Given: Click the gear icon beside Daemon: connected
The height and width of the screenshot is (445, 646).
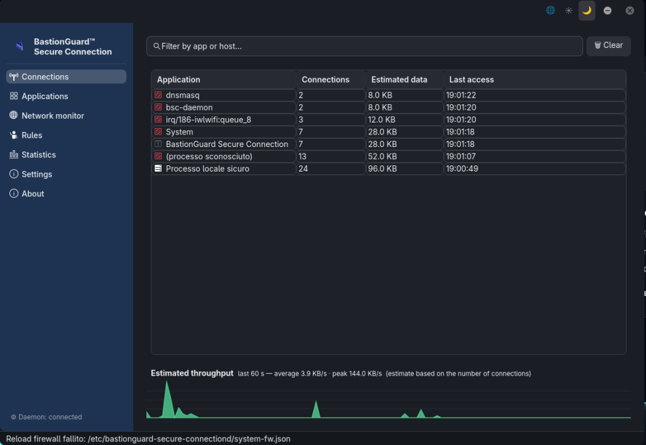Looking at the screenshot, I should coord(14,417).
